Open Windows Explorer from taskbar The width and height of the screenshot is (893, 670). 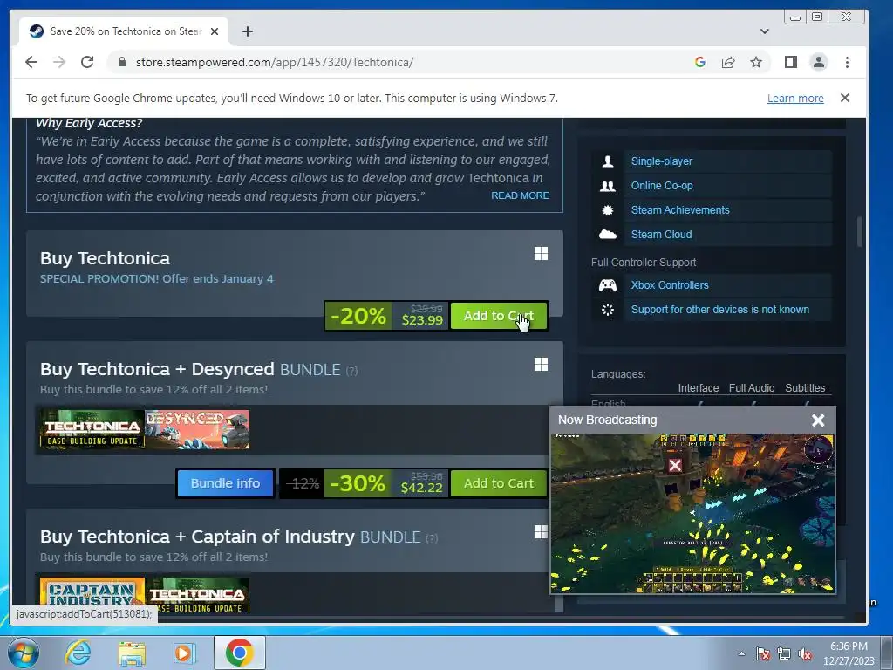[132, 653]
